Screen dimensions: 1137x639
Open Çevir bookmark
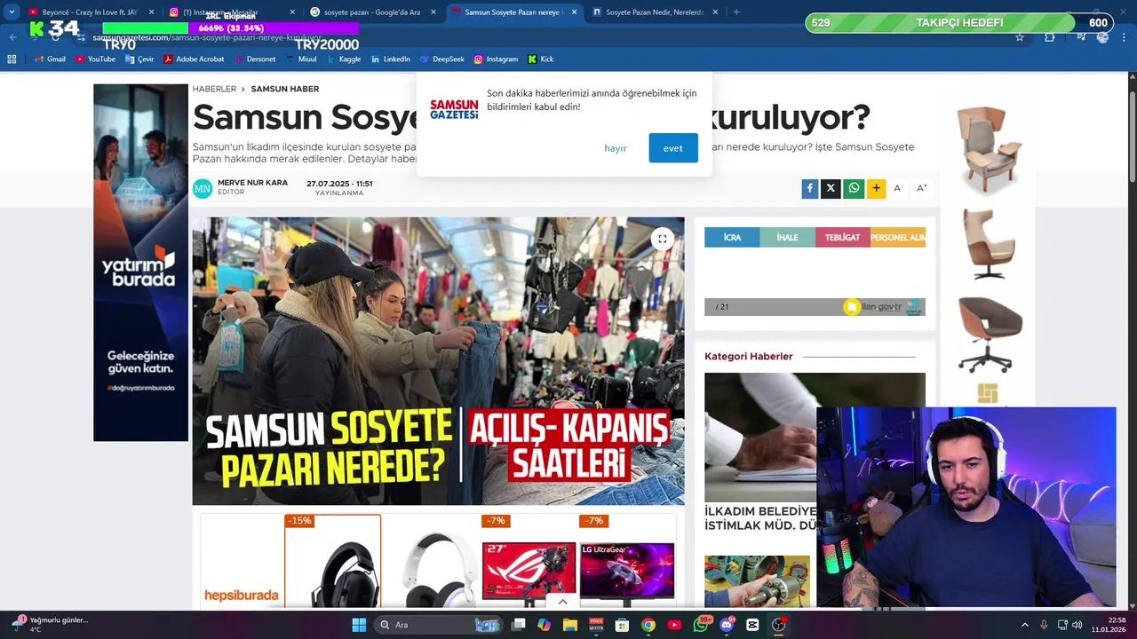pyautogui.click(x=139, y=59)
